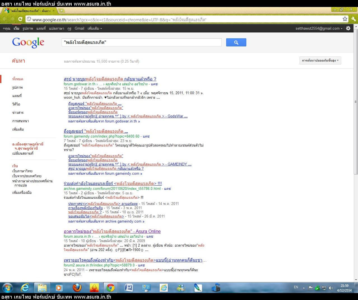
Task: Click the Action Center flag tray icon
Action: (310, 288)
